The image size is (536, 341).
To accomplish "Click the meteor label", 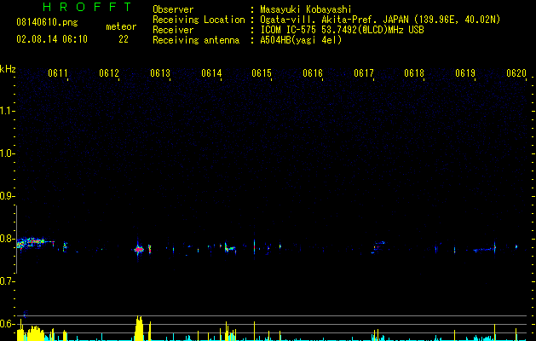I will point(121,26).
